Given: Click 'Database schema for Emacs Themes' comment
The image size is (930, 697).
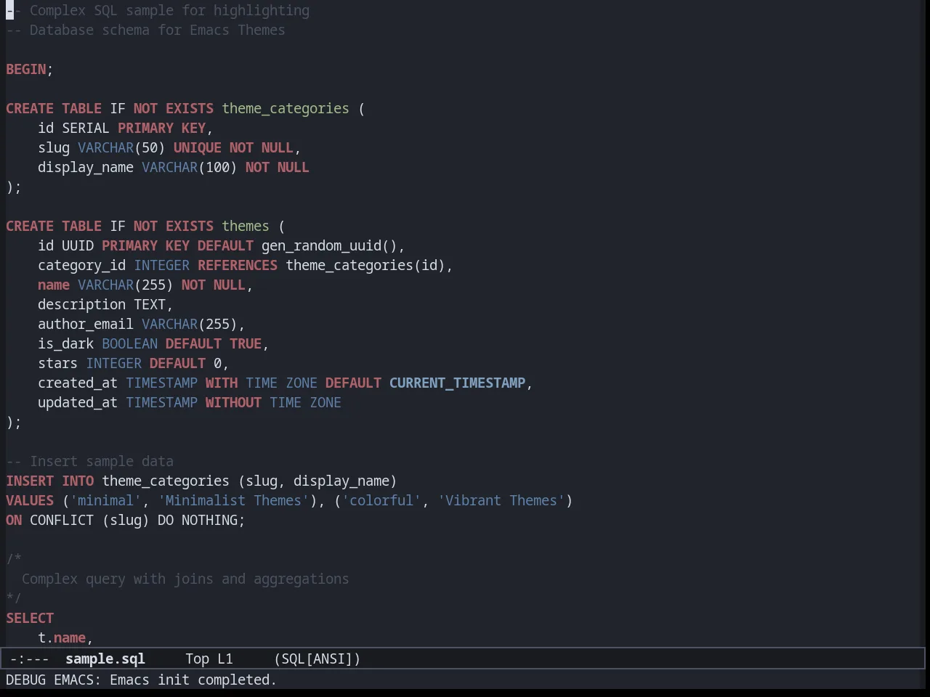Looking at the screenshot, I should tap(157, 30).
